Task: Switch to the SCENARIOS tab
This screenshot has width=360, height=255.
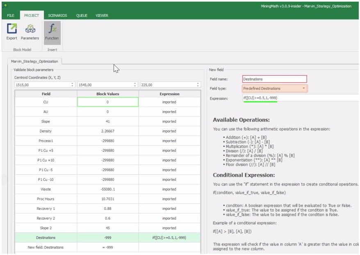Action: [x=57, y=16]
